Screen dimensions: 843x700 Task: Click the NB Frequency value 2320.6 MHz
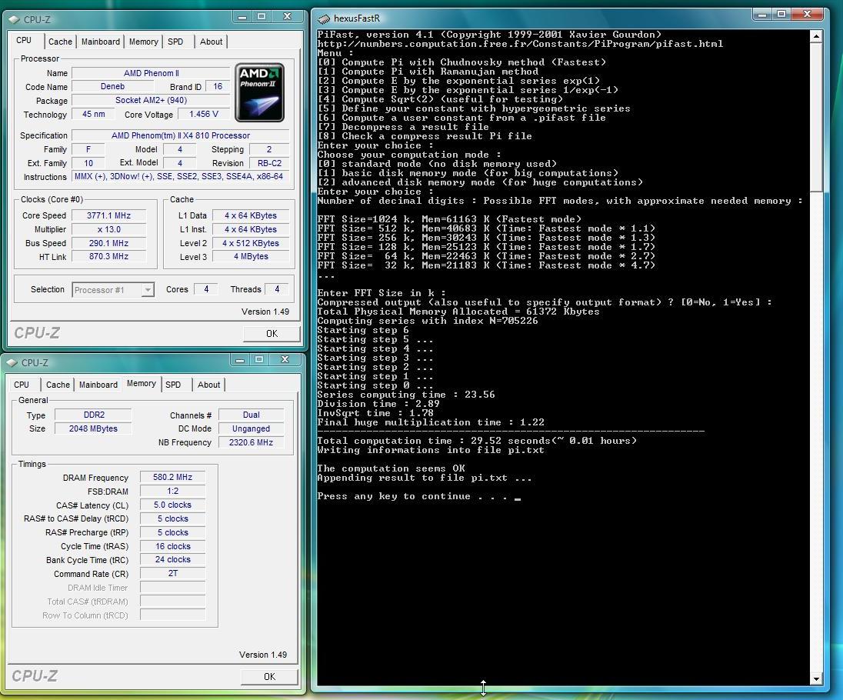click(251, 442)
